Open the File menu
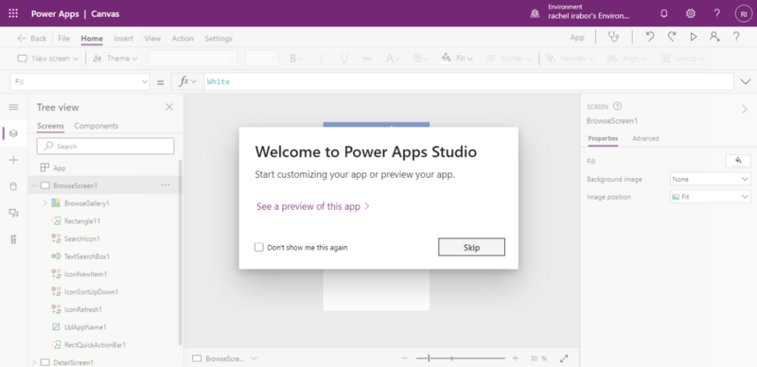757x367 pixels. 63,38
